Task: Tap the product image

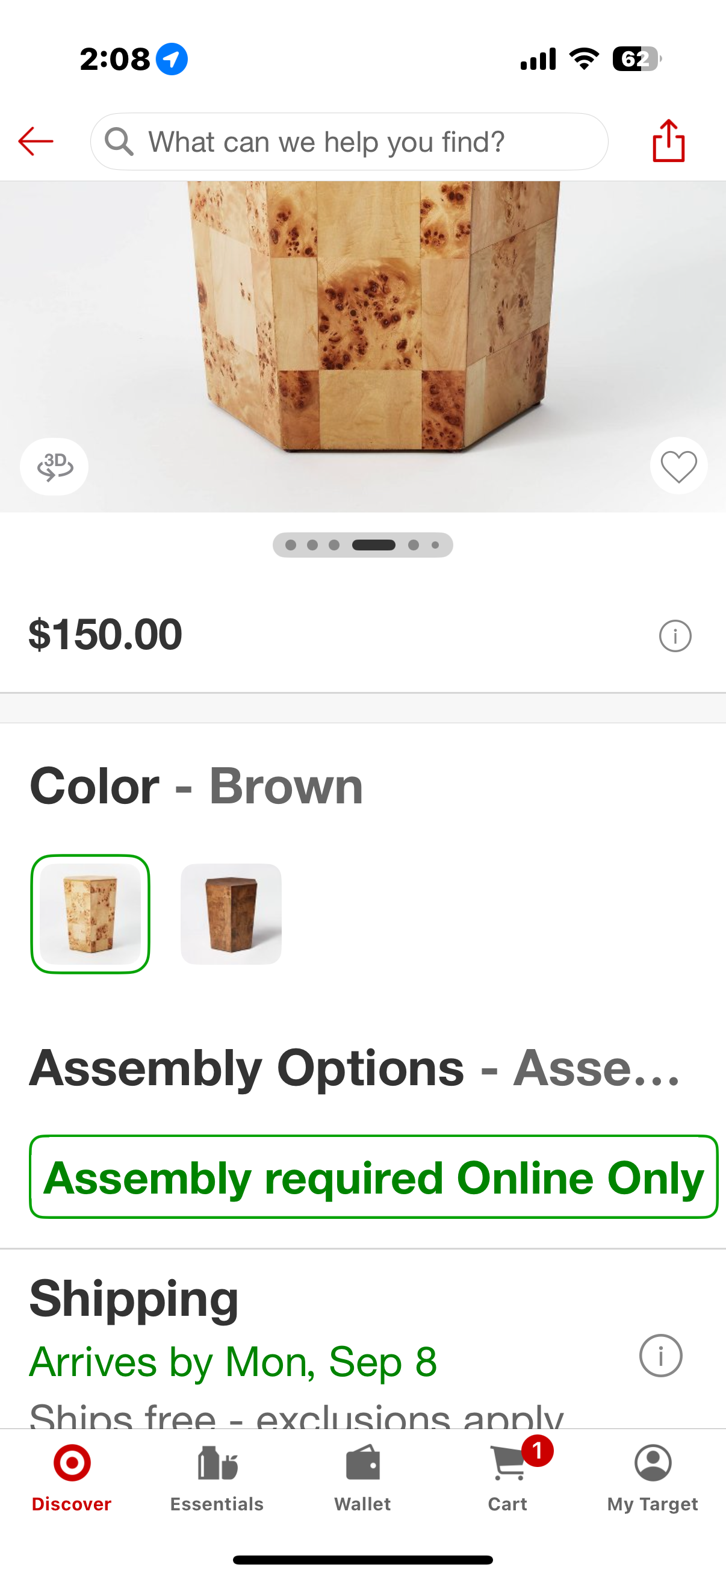Action: (x=362, y=346)
